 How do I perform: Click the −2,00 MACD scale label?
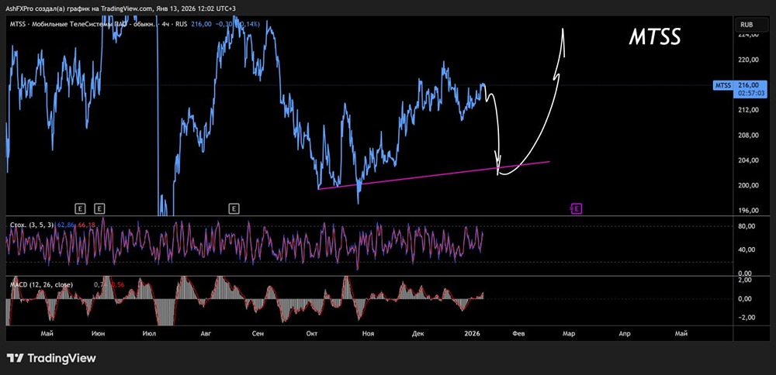(x=748, y=318)
